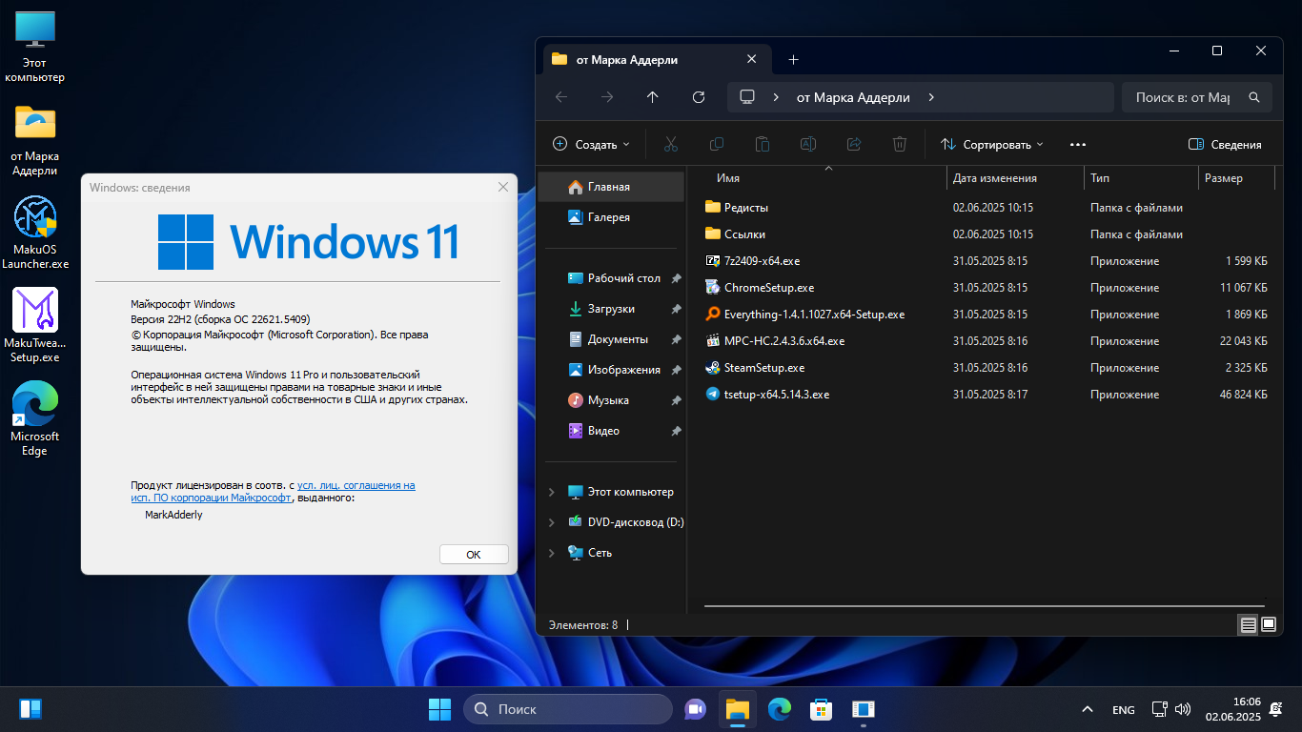Screen dimensions: 1302x732
Task: Select Этот компьютер desktop icon
Action: point(35,46)
